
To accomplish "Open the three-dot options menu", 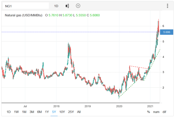I will [x=167, y=6].
